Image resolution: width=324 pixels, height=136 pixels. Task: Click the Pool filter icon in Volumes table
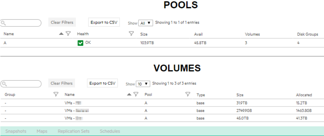tap(188, 94)
